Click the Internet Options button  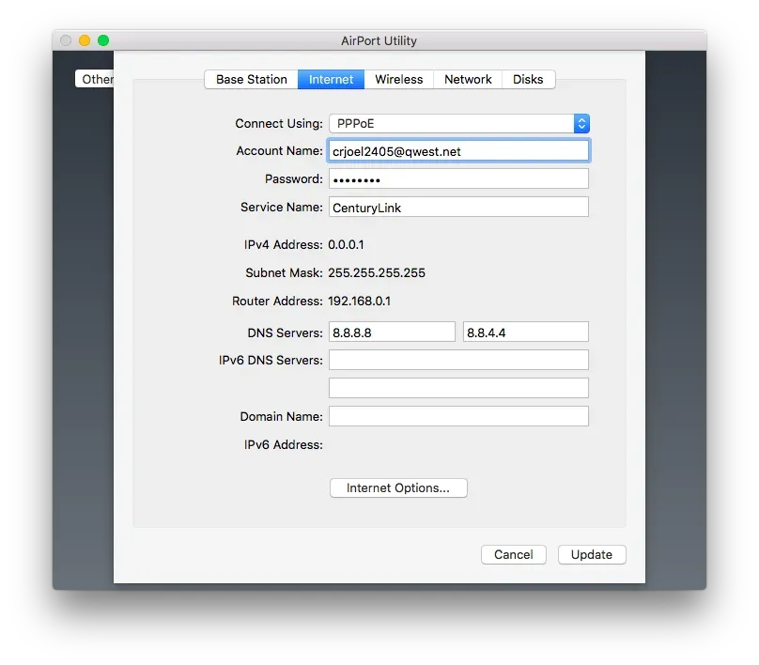point(397,487)
